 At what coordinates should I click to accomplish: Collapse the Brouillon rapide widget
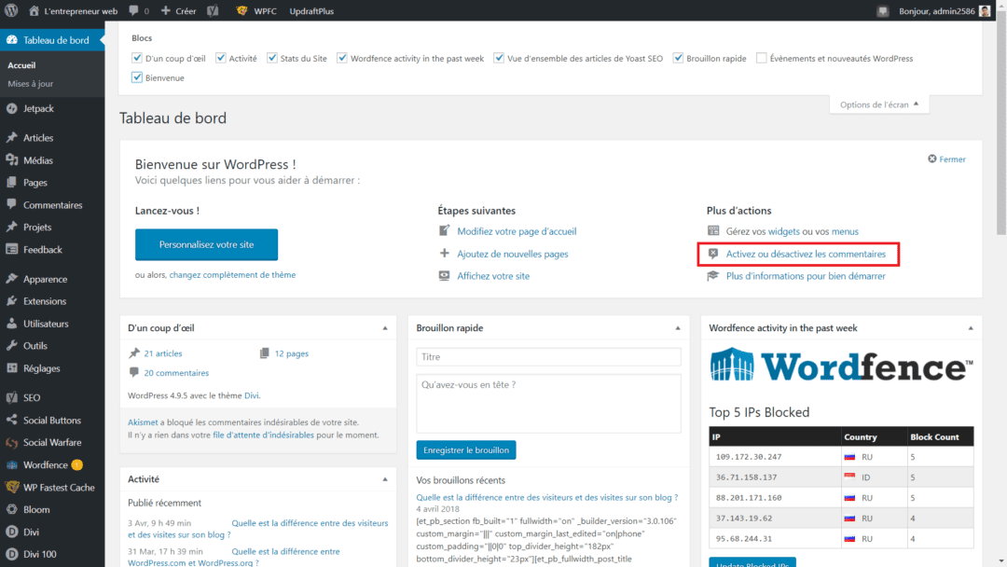pyautogui.click(x=678, y=328)
